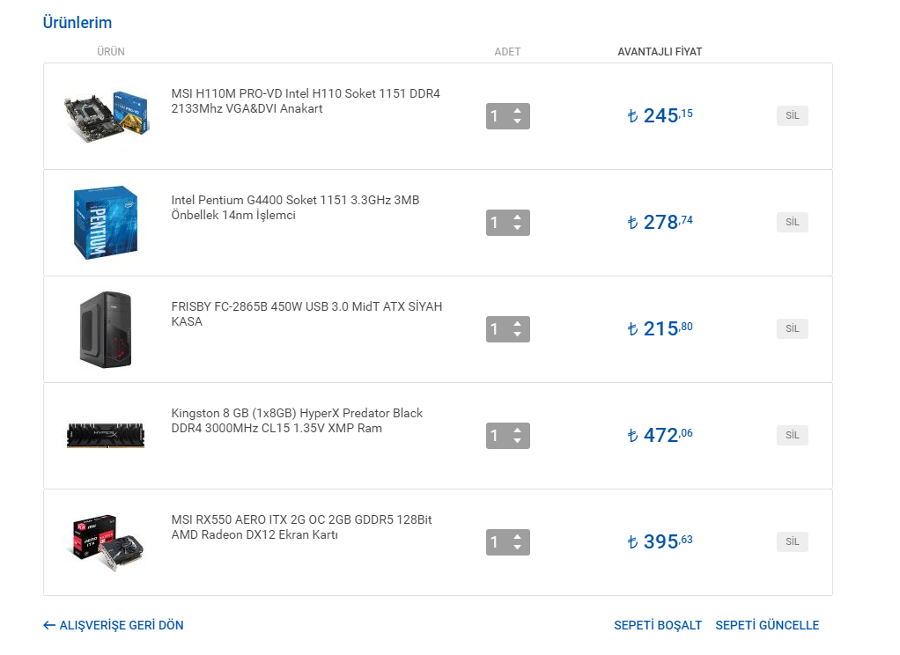Open the MSI RX550 graphics card image
900x655 pixels.
106,542
